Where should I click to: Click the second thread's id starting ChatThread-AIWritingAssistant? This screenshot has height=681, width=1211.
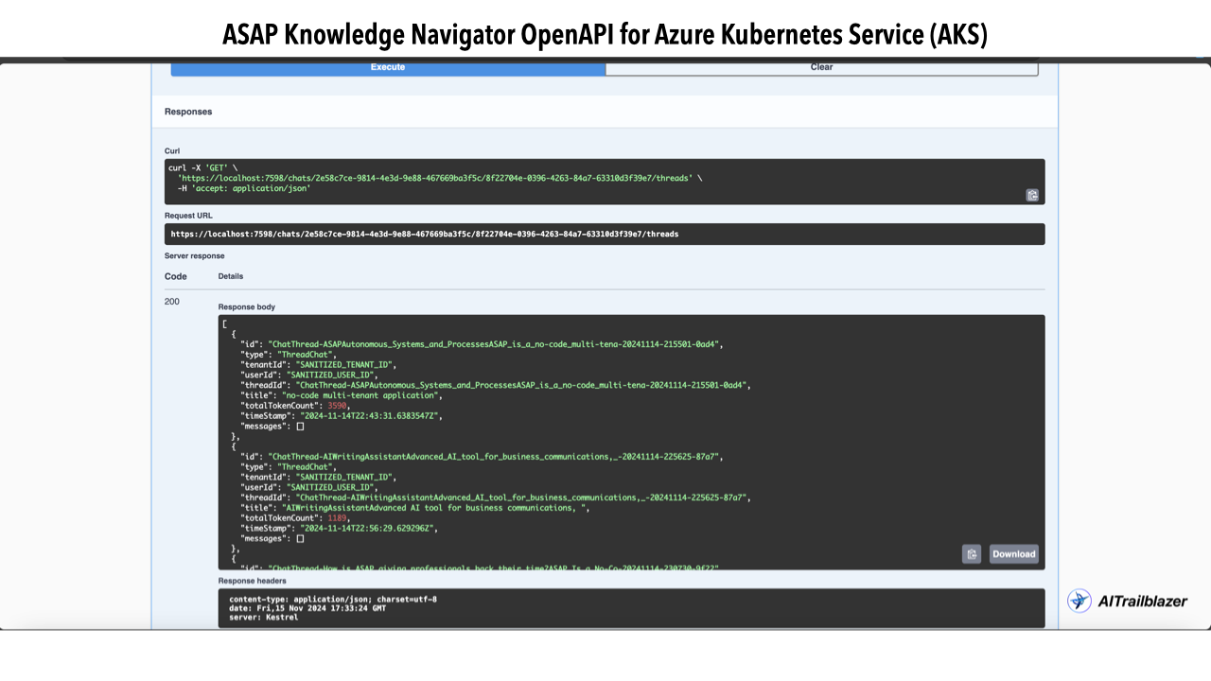coord(495,457)
